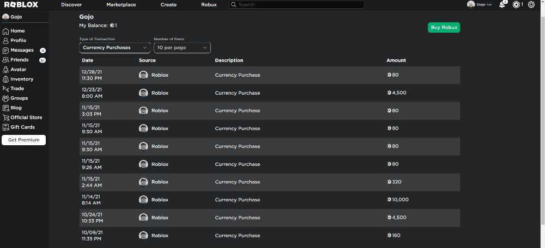
Task: Open Trade link in sidebar
Action: [17, 89]
